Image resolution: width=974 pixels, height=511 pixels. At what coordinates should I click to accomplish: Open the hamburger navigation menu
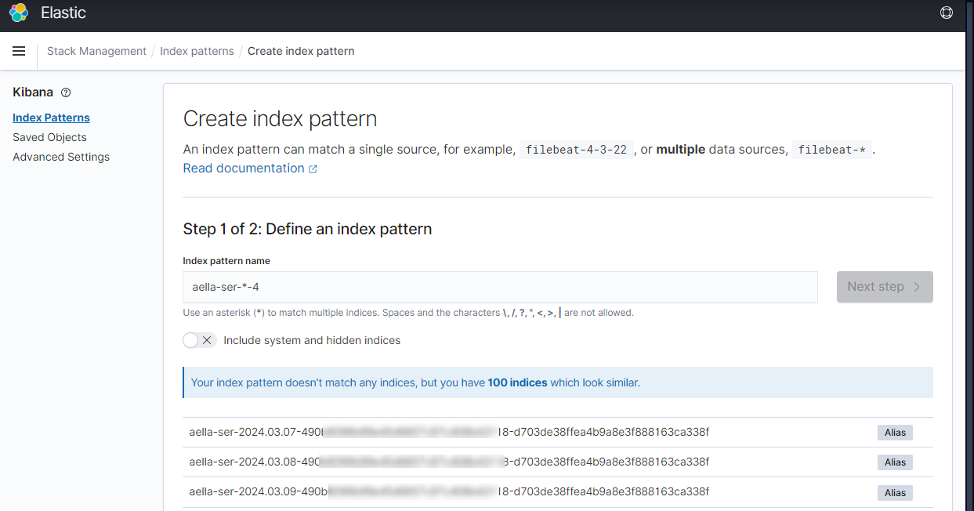(19, 51)
